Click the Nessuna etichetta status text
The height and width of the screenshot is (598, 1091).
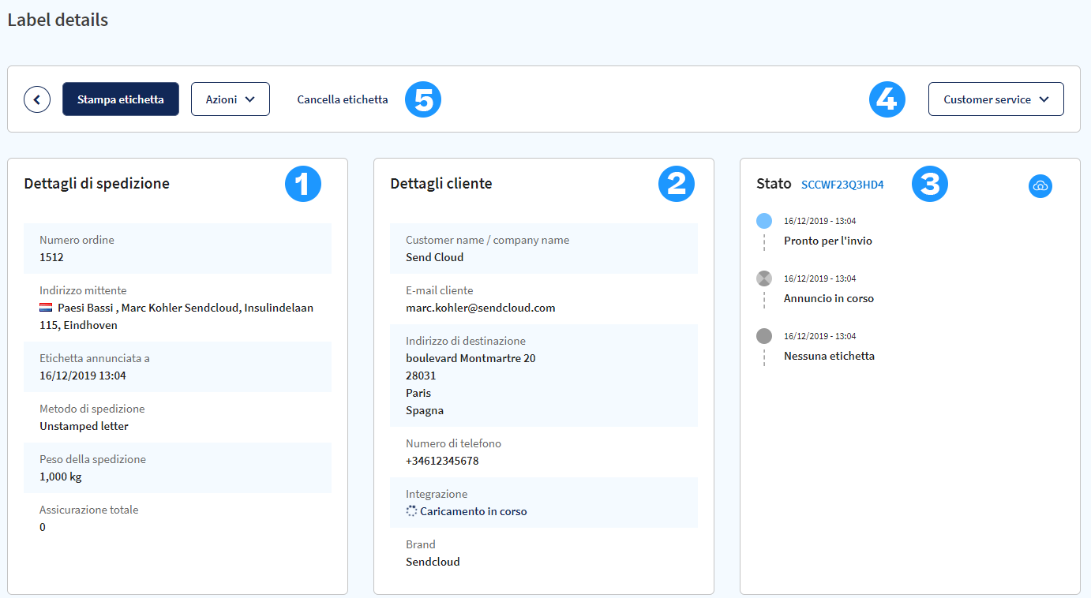click(x=829, y=356)
